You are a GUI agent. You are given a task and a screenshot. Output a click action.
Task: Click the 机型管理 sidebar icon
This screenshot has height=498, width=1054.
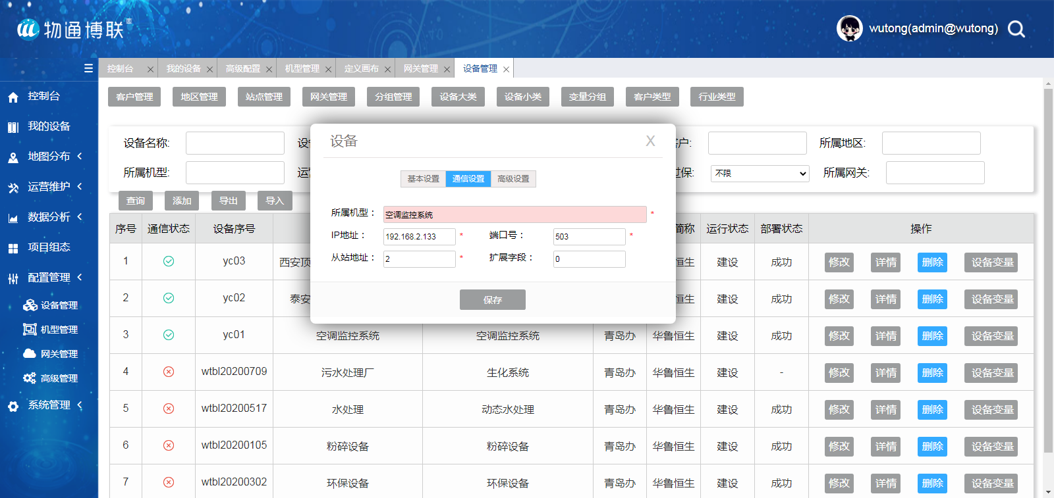(30, 329)
